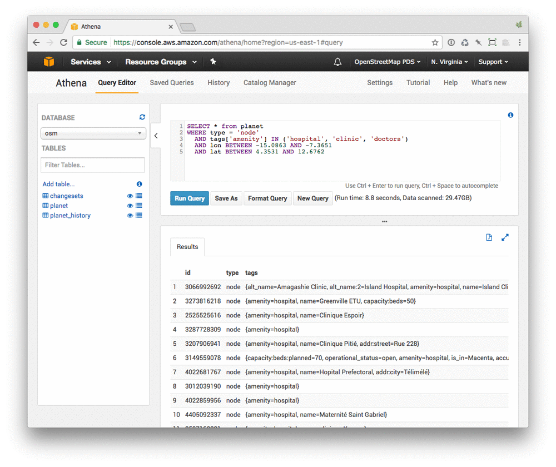The width and height of the screenshot is (556, 467).
Task: Open Chrome three-dot menu
Action: (520, 43)
